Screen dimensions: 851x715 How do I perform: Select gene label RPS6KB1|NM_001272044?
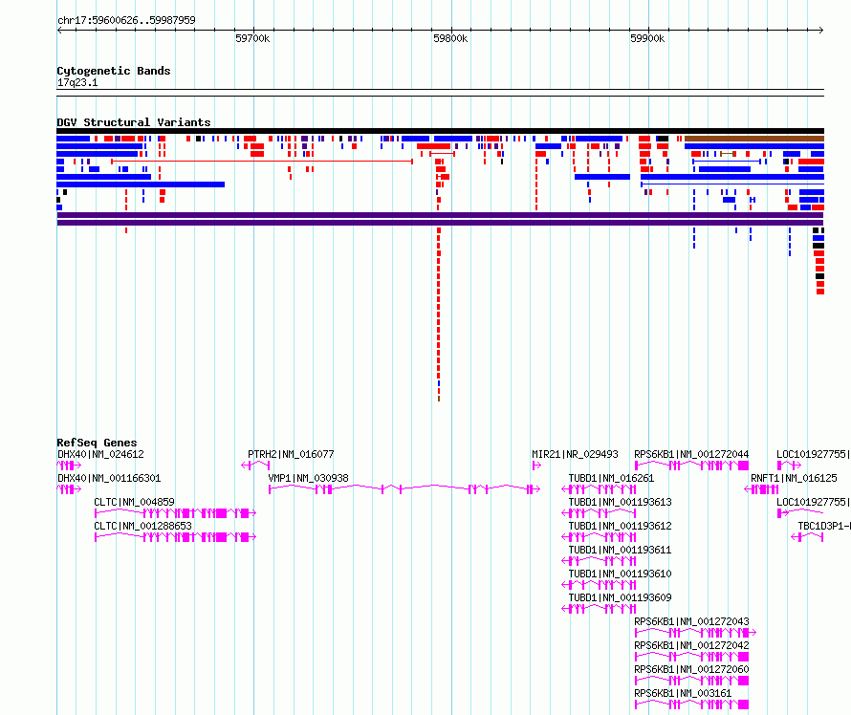pos(691,454)
